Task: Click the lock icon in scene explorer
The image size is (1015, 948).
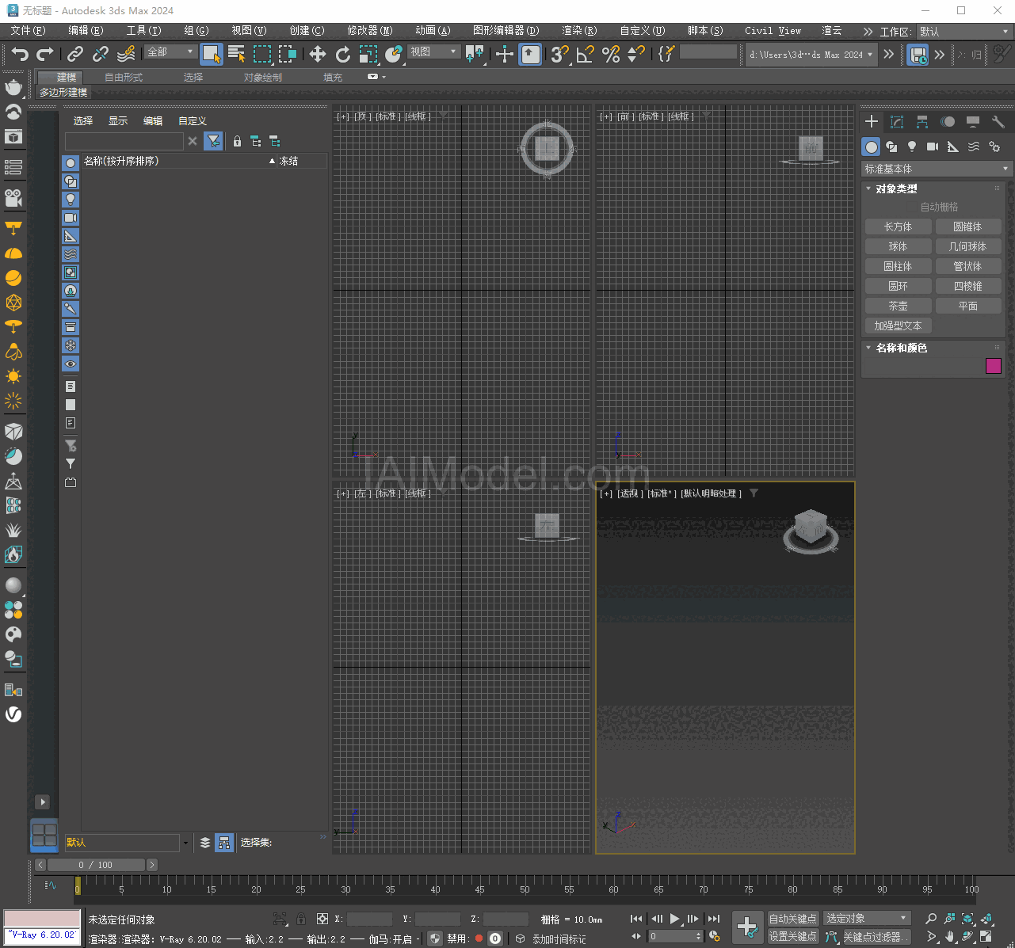Action: 237,141
